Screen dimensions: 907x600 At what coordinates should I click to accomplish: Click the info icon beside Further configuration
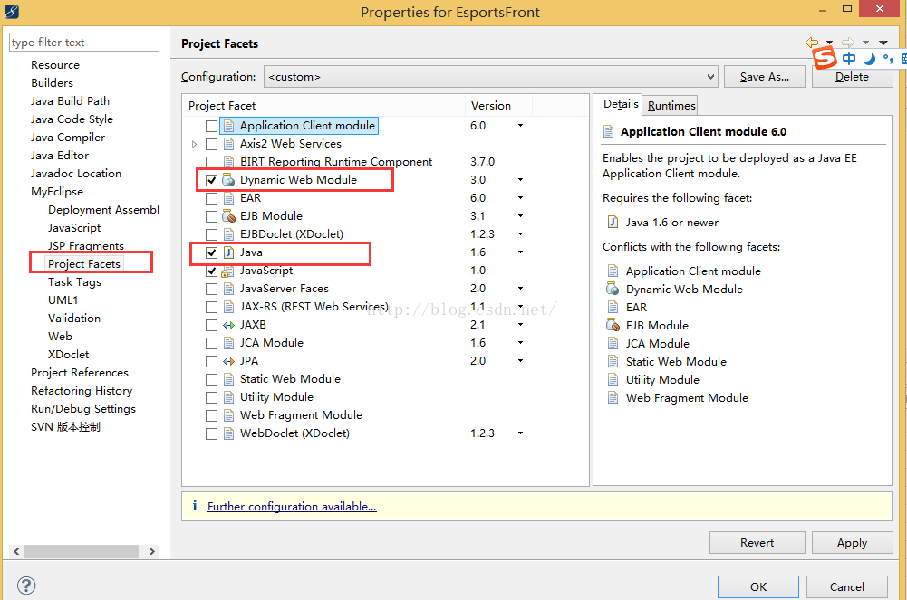click(194, 506)
